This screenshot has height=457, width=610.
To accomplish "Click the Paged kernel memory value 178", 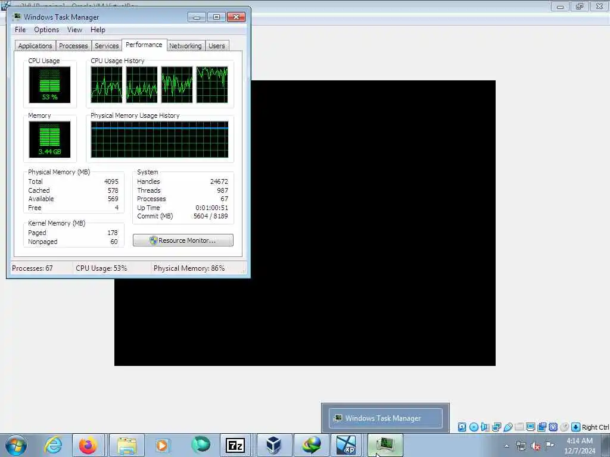I will coord(113,233).
